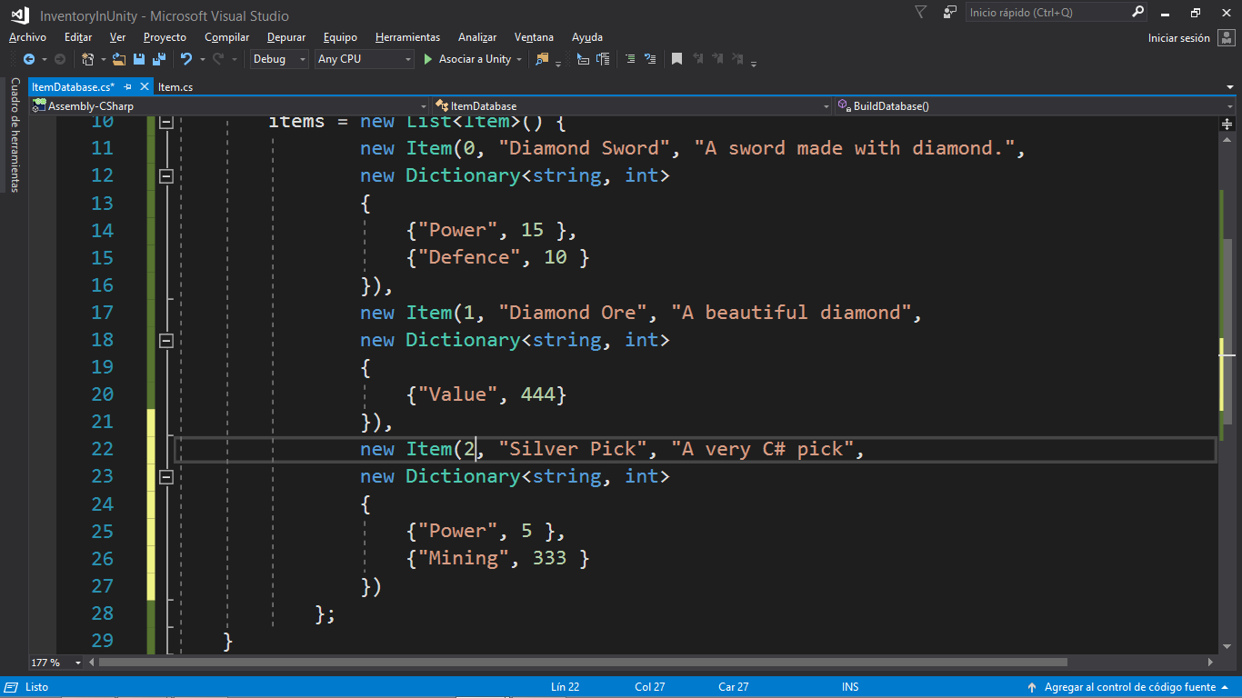Click the "Silver Pick" string on line 22
The width and height of the screenshot is (1242, 698).
(573, 449)
